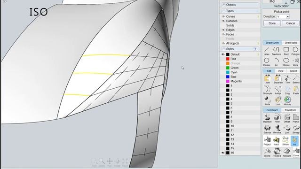Click the Separate tool

coord(278,79)
